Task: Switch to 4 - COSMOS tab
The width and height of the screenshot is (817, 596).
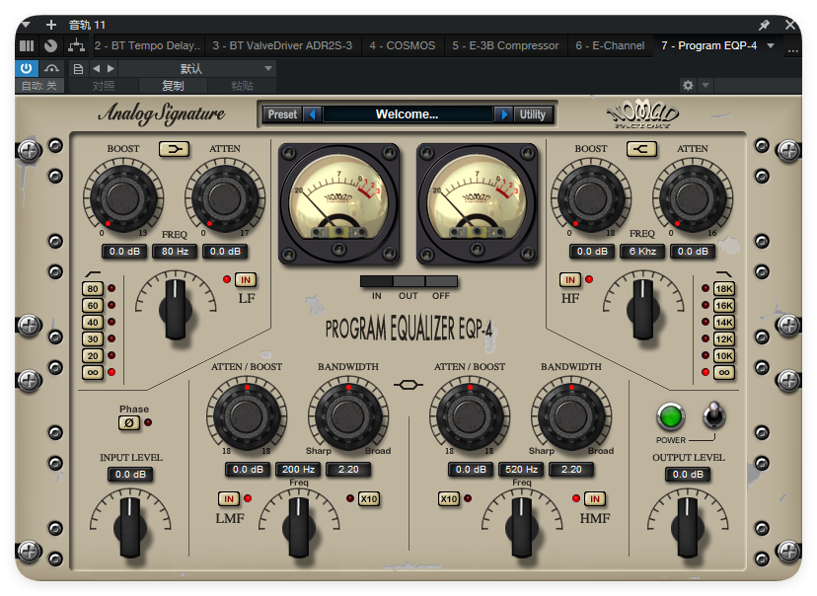Action: (x=403, y=45)
